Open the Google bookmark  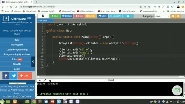[x=16, y=11]
